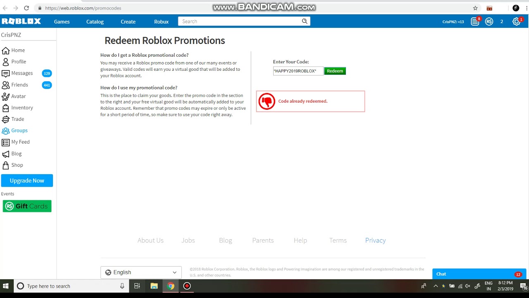Open the Help footer link
The width and height of the screenshot is (529, 298).
(x=300, y=240)
